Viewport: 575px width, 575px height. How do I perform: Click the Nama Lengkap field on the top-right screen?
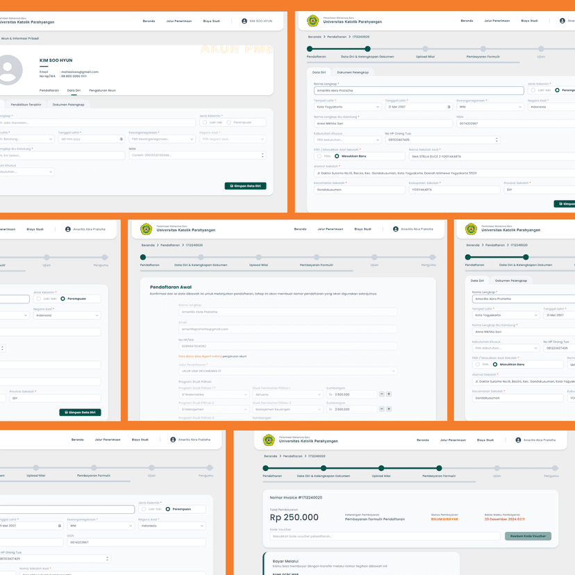pyautogui.click(x=419, y=90)
